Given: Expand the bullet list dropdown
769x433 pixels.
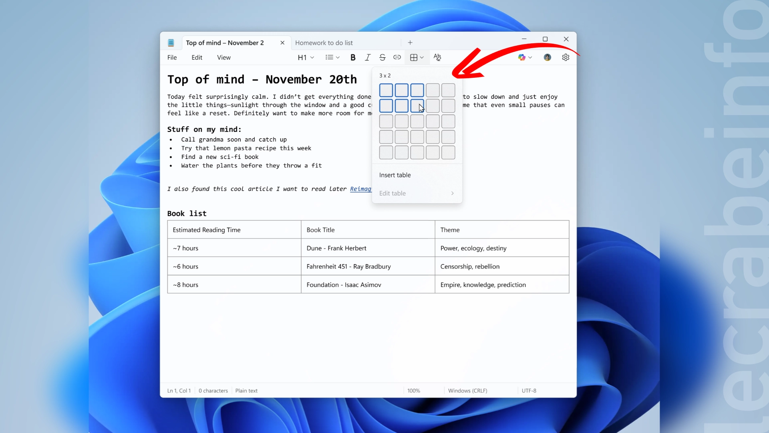Looking at the screenshot, I should pos(332,57).
